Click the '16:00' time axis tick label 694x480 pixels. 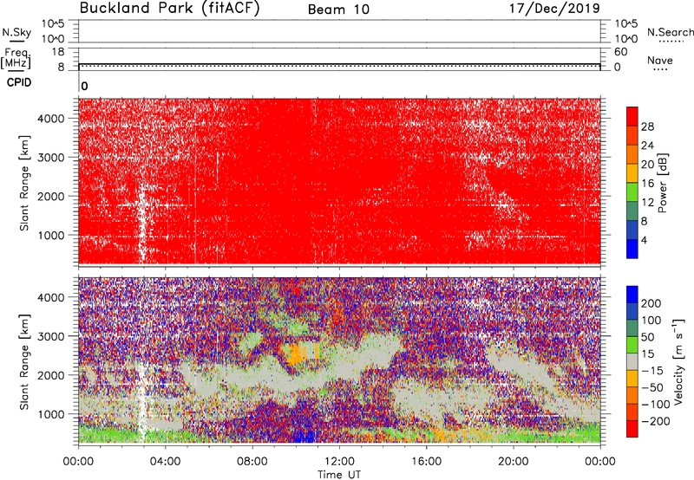pos(426,462)
